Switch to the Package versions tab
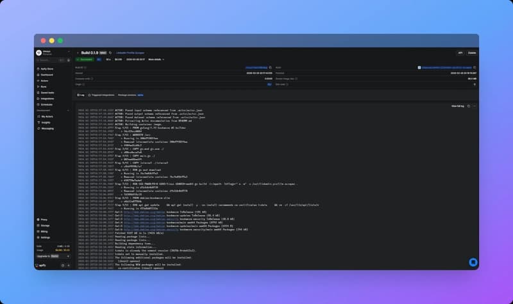Image resolution: width=513 pixels, height=304 pixels. [x=131, y=95]
